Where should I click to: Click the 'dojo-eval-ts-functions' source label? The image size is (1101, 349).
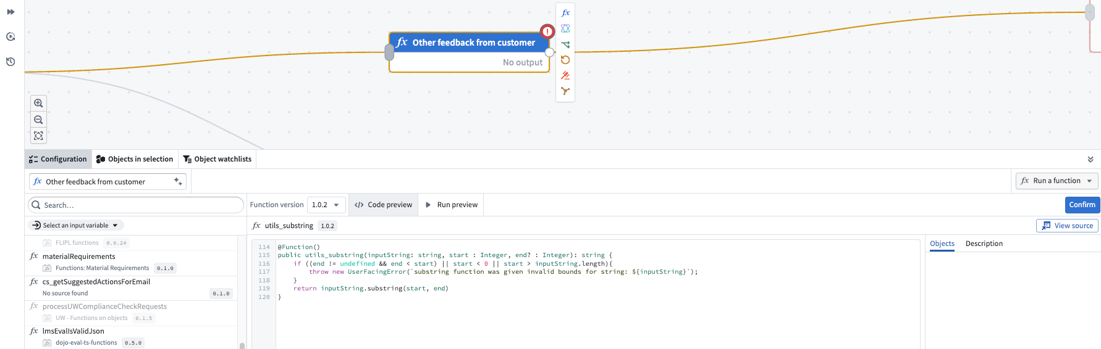click(86, 343)
